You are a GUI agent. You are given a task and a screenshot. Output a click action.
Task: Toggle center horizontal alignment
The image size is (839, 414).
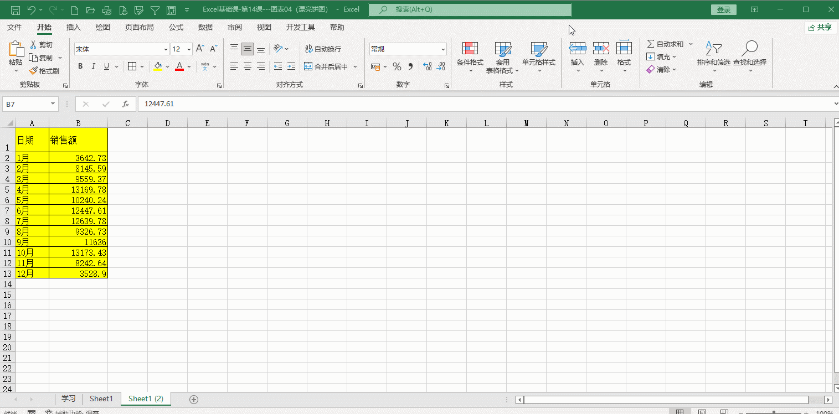pos(248,66)
